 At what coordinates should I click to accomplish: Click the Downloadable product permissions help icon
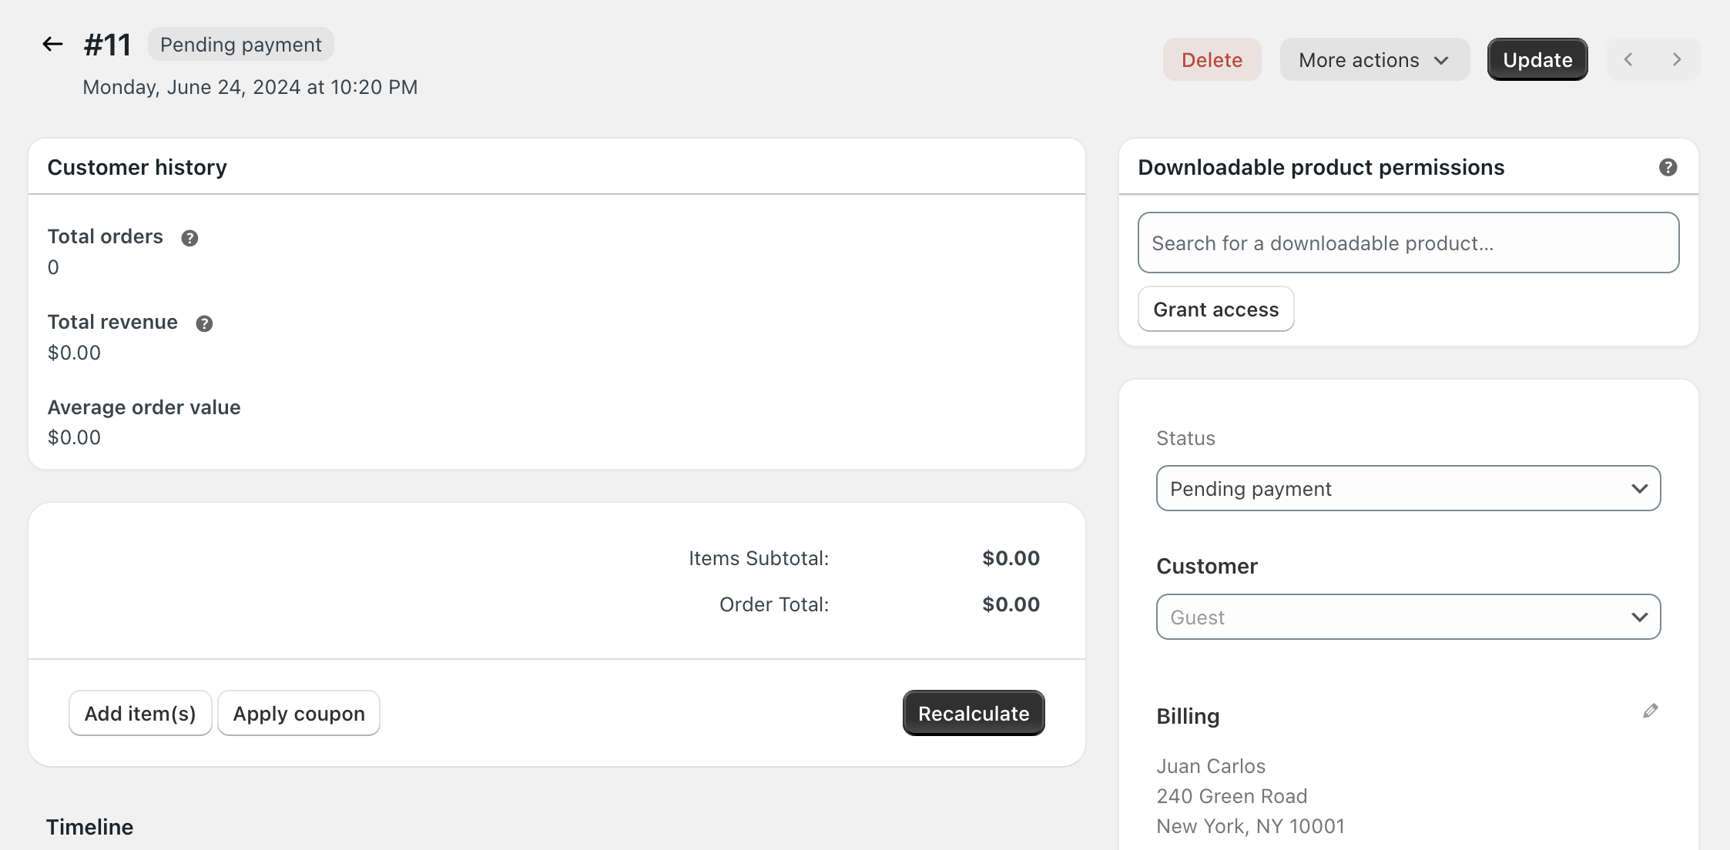coord(1668,166)
